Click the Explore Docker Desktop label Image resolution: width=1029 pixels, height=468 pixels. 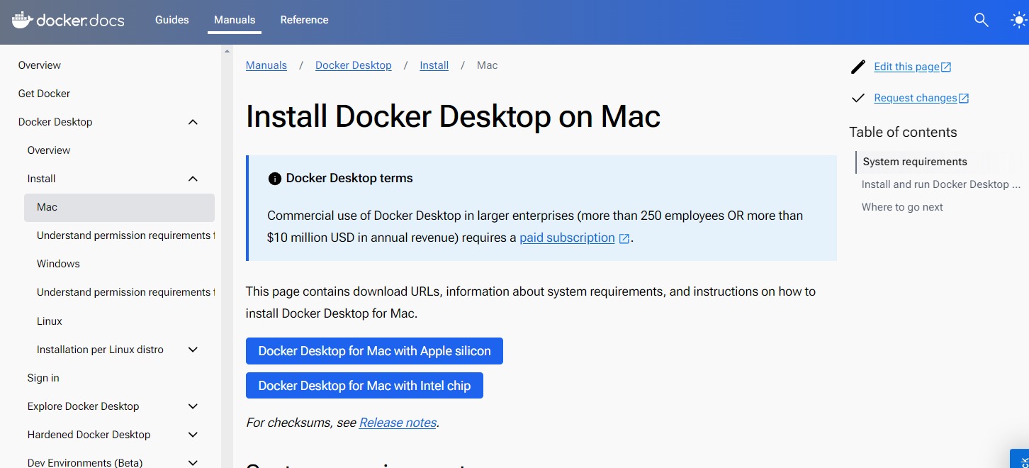83,406
